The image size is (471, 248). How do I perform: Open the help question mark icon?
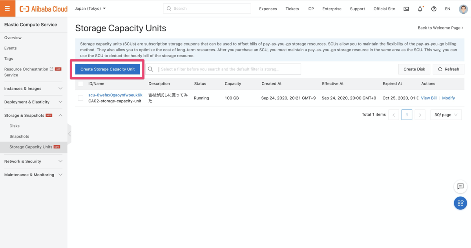click(x=434, y=9)
